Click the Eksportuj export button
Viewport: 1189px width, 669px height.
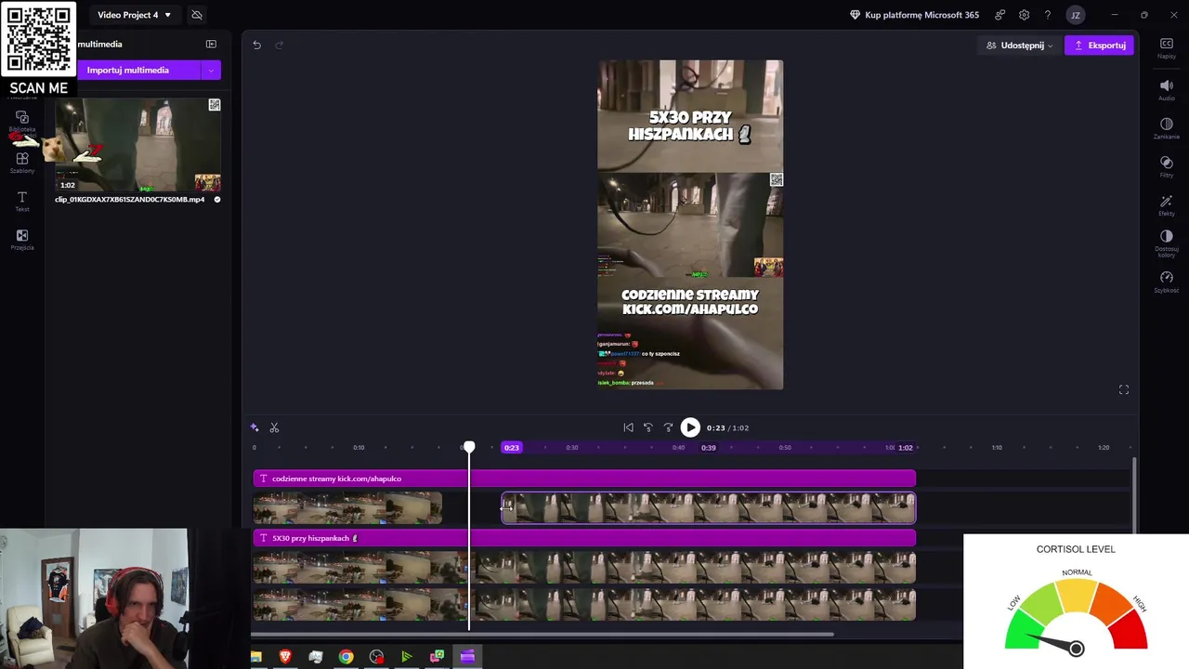coord(1099,45)
